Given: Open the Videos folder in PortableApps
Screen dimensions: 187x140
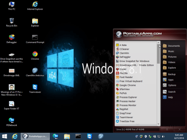Looking at the screenshot, I should pos(169,62).
